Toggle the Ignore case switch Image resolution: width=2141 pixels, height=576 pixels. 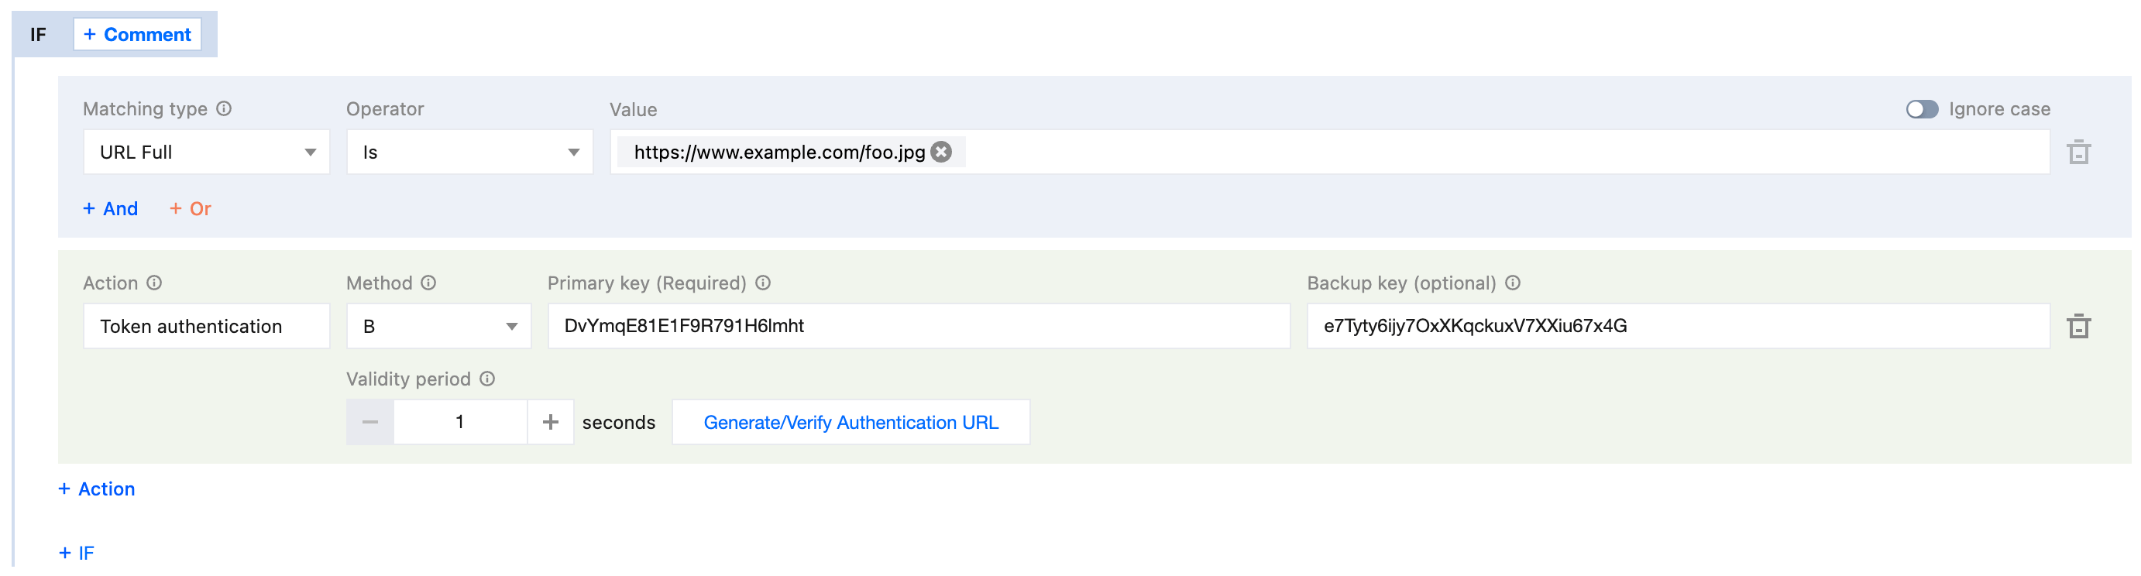click(x=1922, y=109)
